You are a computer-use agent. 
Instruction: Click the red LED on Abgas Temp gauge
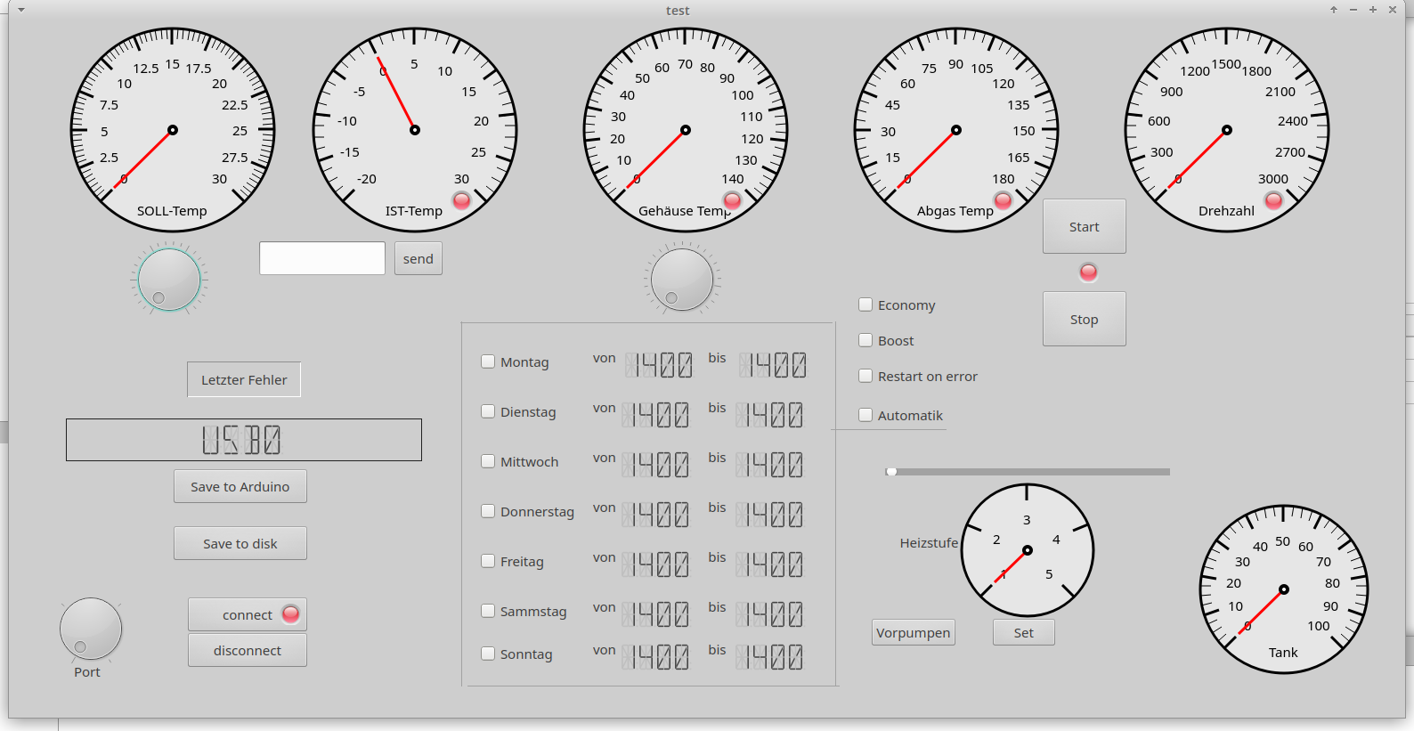[1003, 200]
